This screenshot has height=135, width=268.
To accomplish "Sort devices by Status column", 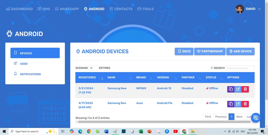I will [x=213, y=77].
